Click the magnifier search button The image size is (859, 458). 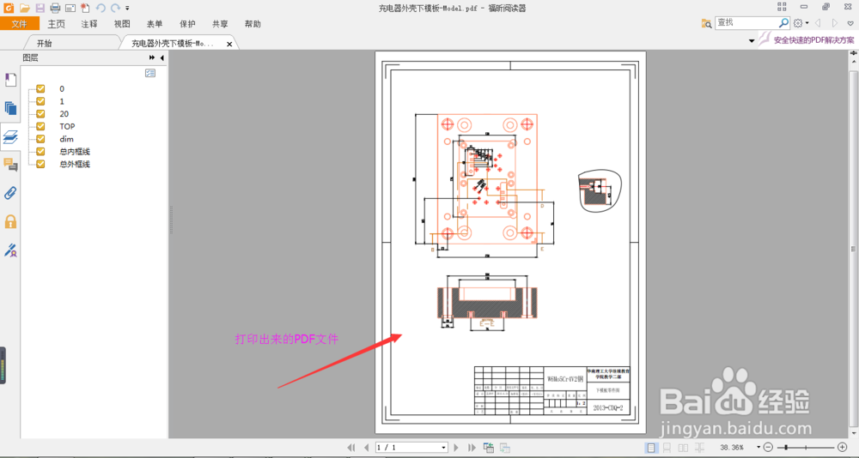(784, 22)
